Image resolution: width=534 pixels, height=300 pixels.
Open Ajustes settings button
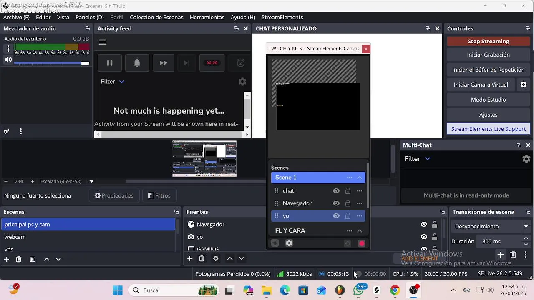[x=489, y=115]
